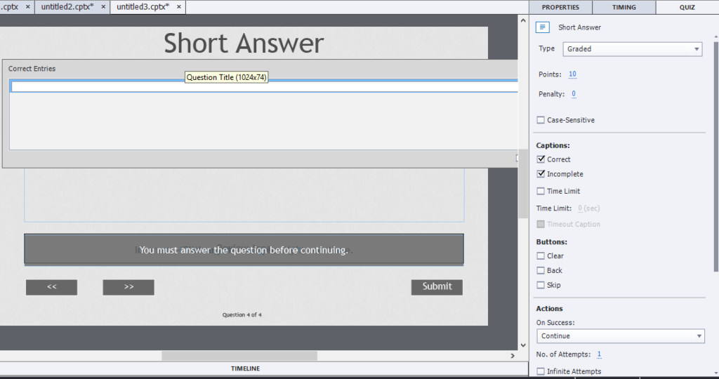Close the untitled2.cptx tab
This screenshot has height=379, width=719.
tap(103, 7)
